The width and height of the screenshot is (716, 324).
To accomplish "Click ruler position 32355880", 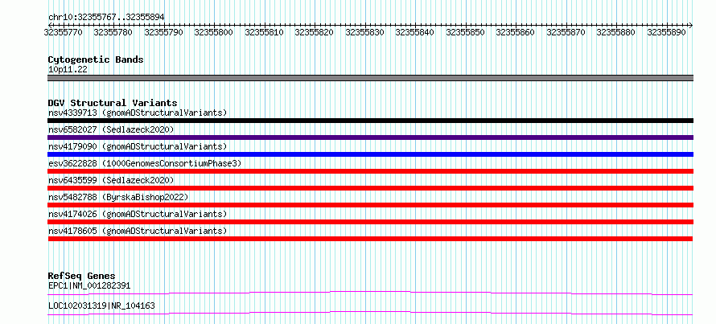I will pyautogui.click(x=615, y=32).
